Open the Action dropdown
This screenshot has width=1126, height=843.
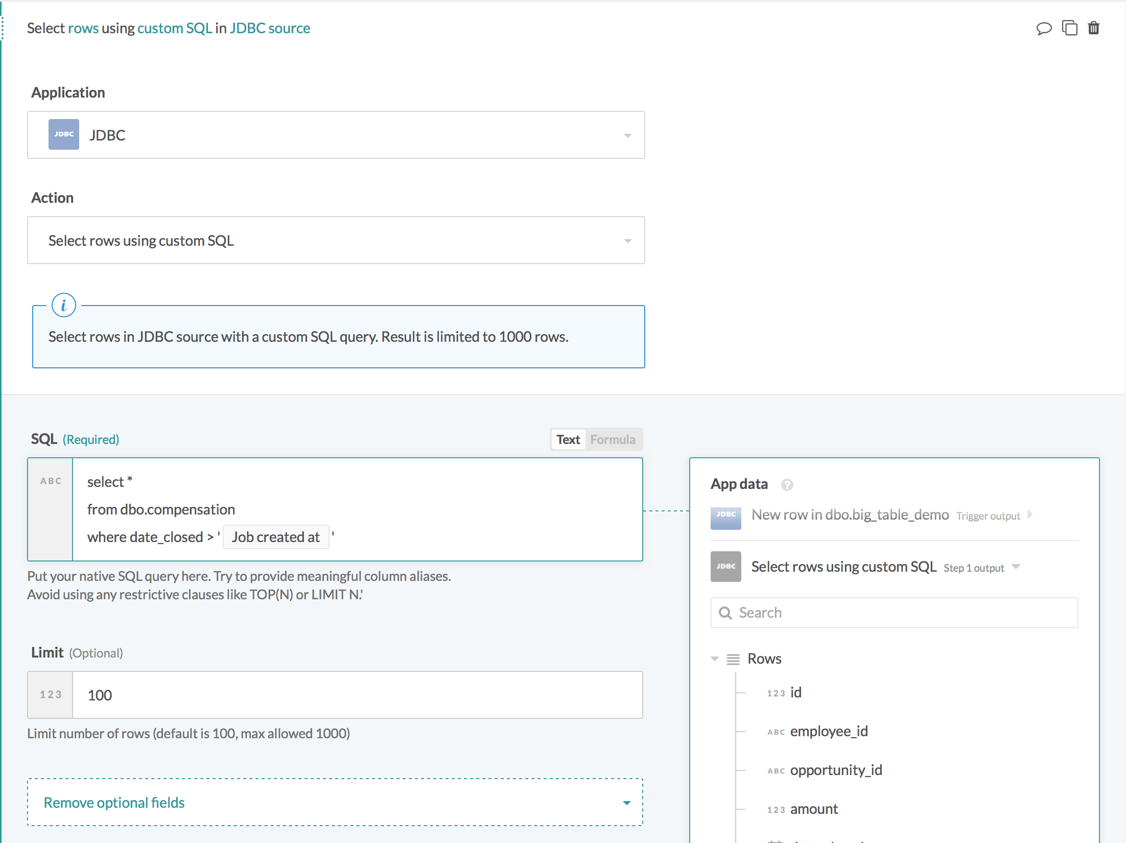[627, 240]
